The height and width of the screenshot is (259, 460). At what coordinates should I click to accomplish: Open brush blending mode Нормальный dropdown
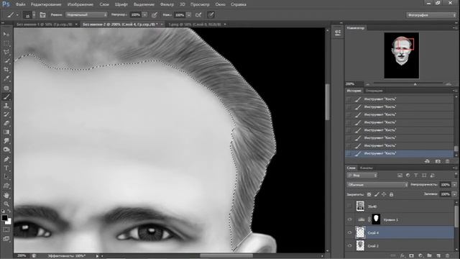click(86, 14)
